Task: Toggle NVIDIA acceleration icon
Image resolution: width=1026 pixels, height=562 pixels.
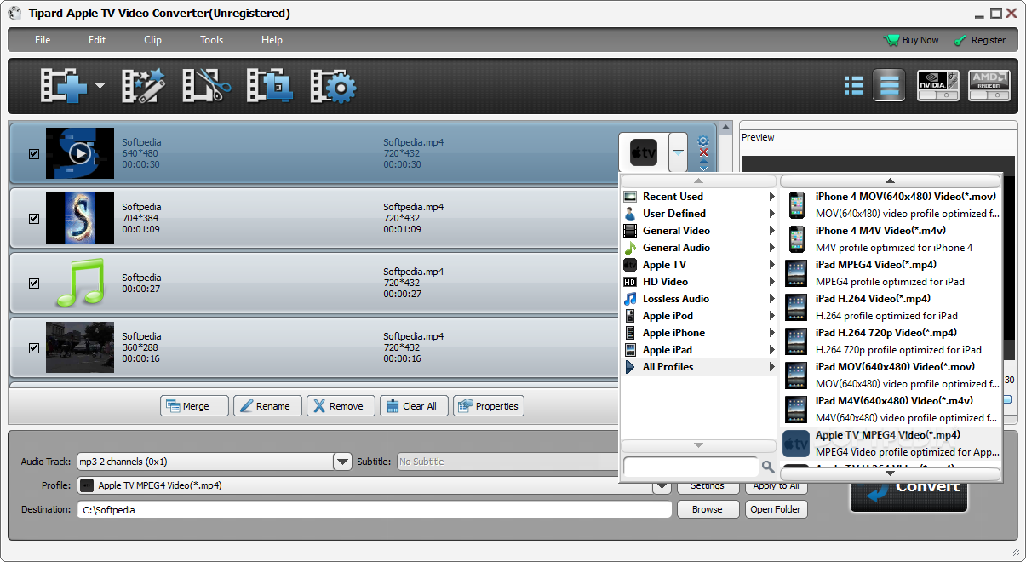Action: (x=937, y=85)
